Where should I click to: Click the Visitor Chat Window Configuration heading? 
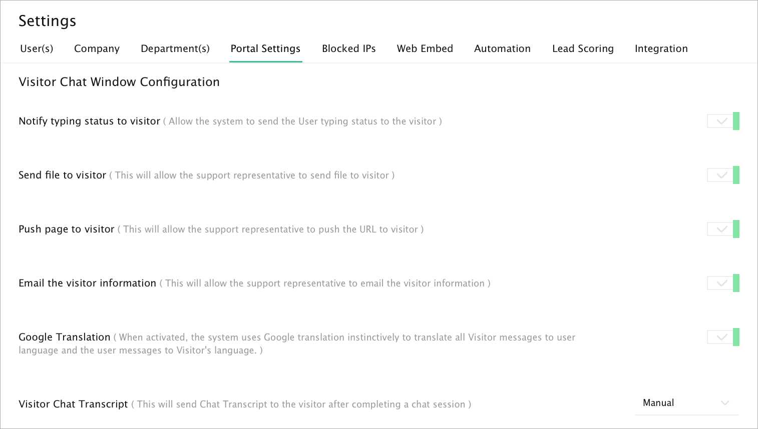click(x=119, y=82)
